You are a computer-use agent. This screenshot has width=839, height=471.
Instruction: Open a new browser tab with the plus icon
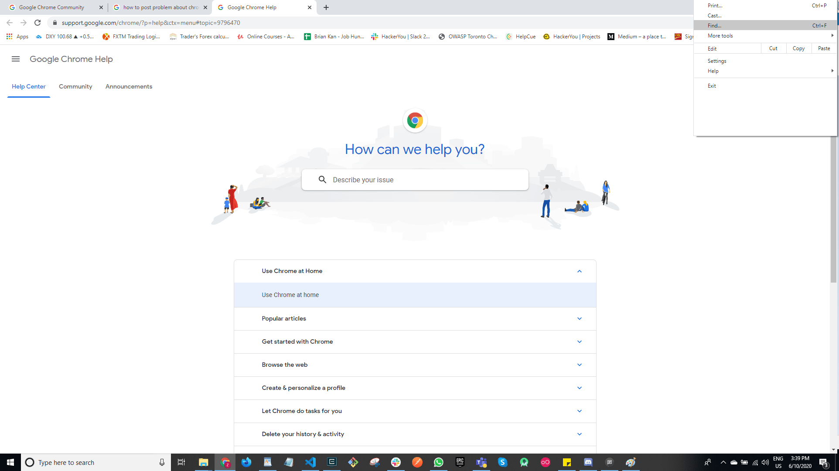(326, 7)
